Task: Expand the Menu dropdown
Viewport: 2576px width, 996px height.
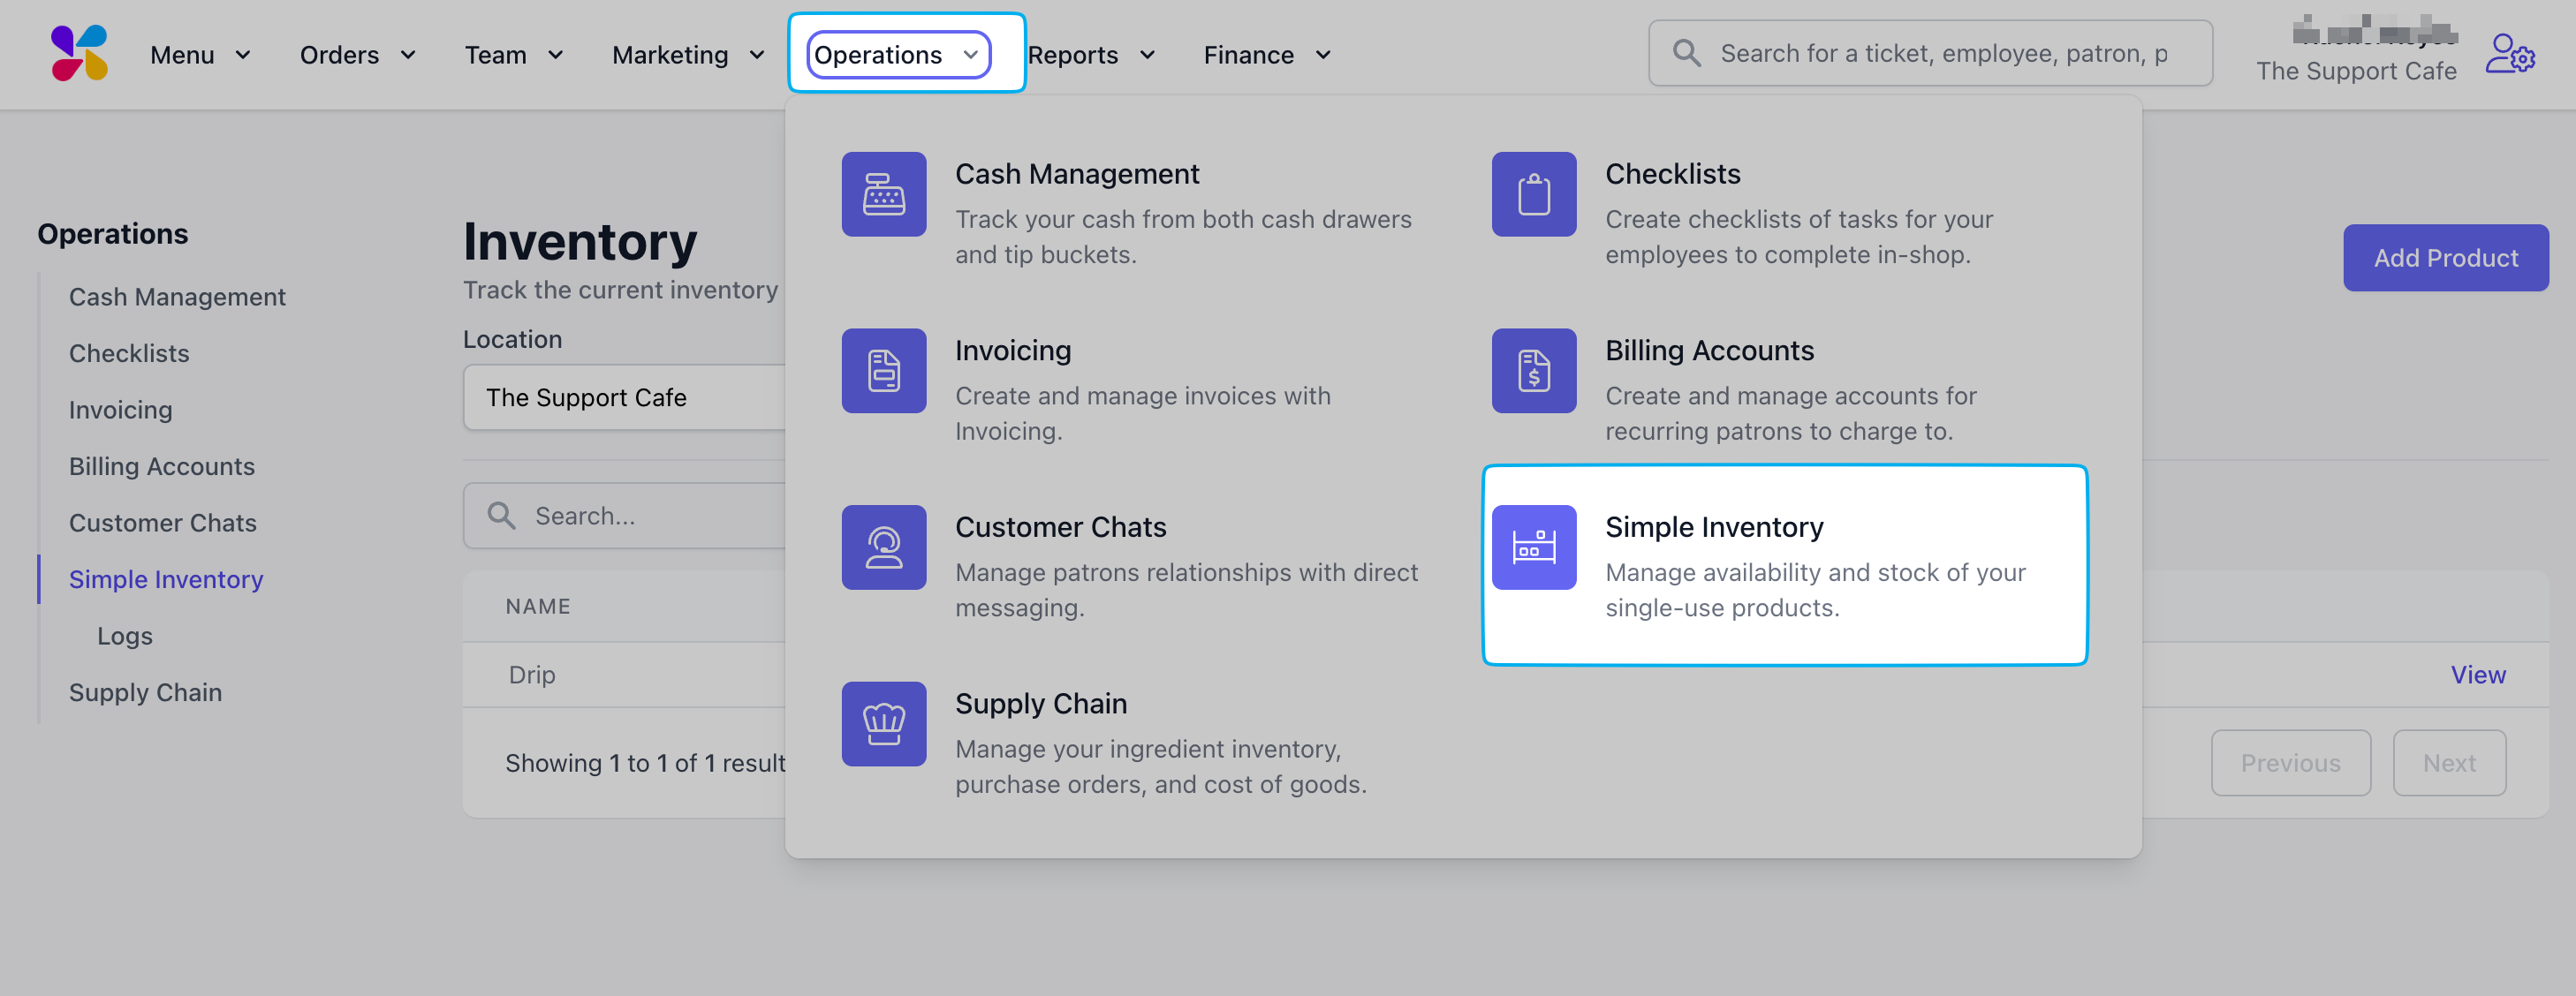Action: 199,55
